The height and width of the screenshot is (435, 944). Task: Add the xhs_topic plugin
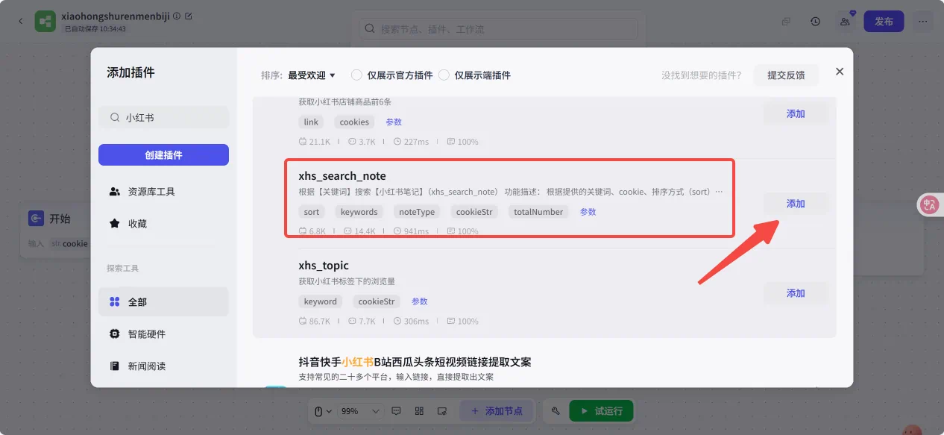point(796,293)
